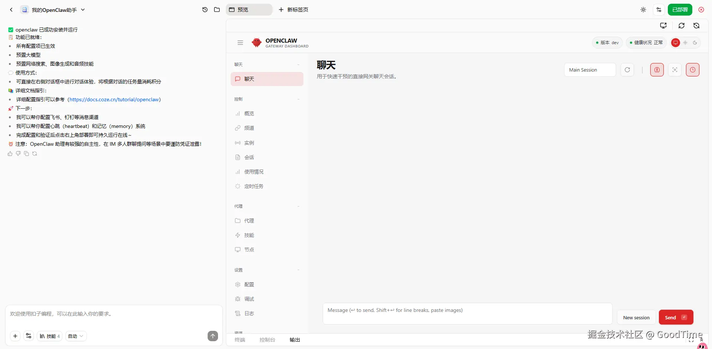Open 使用情况 in the sidebar

pyautogui.click(x=267, y=172)
